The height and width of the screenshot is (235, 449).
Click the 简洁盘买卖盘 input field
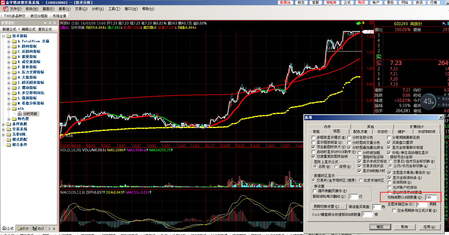376,207
